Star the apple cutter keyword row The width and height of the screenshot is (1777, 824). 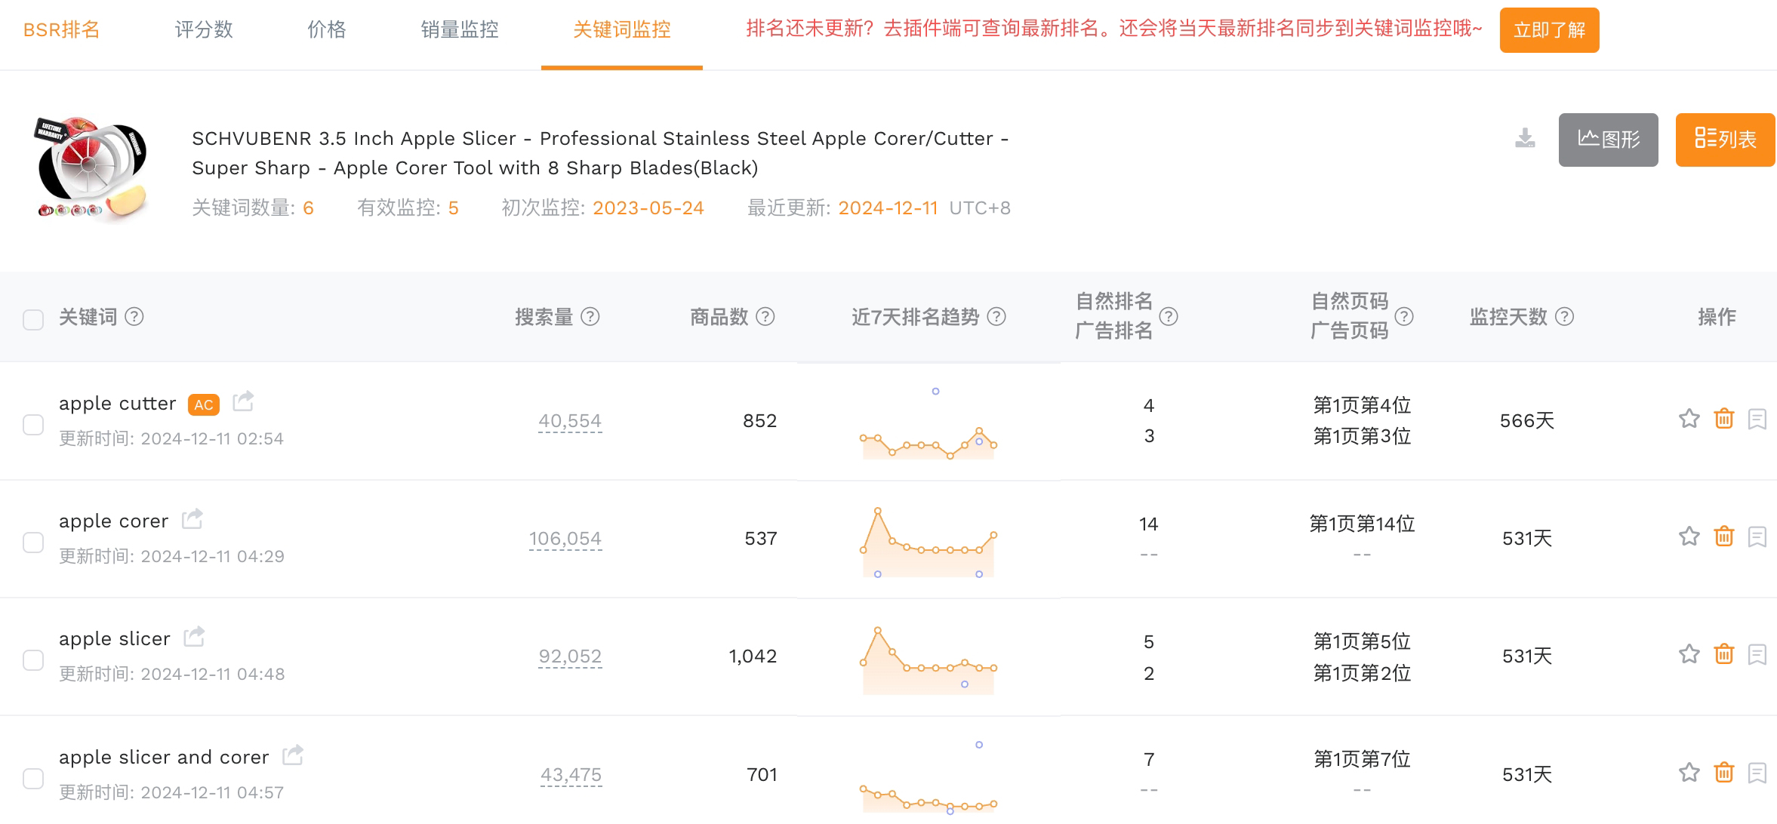[x=1689, y=419]
